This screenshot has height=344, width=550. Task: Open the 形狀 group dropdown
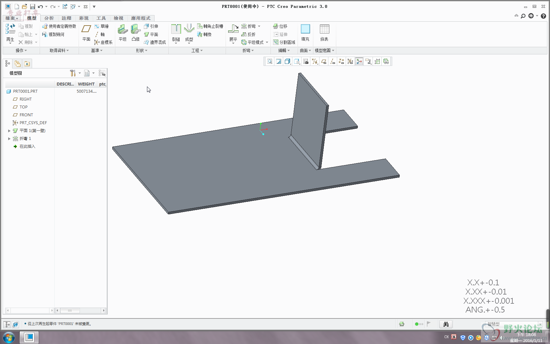[141, 50]
